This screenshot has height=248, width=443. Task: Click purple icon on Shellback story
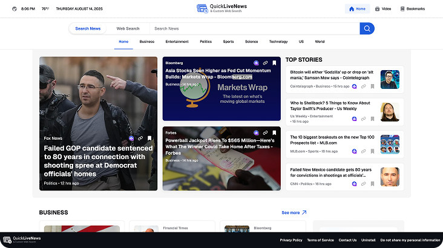pos(354,119)
